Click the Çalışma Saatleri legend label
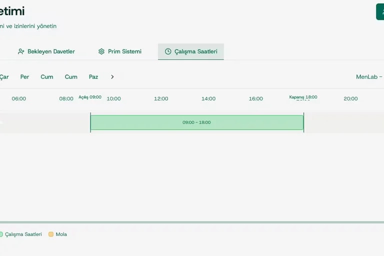This screenshot has height=256, width=384. click(23, 234)
